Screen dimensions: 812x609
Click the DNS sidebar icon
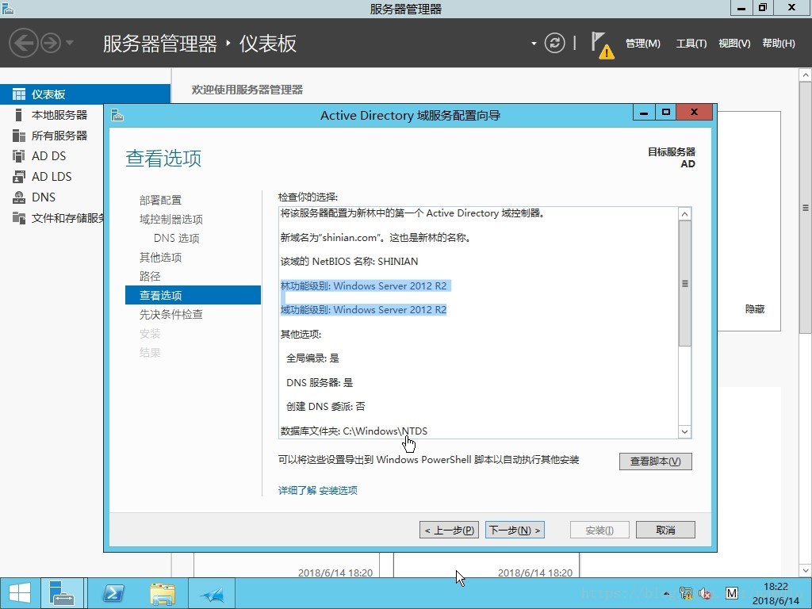(x=19, y=197)
